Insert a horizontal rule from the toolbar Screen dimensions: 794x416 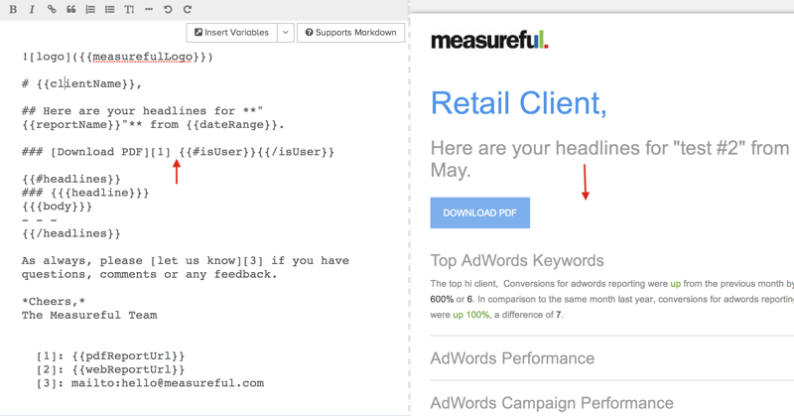pos(149,9)
